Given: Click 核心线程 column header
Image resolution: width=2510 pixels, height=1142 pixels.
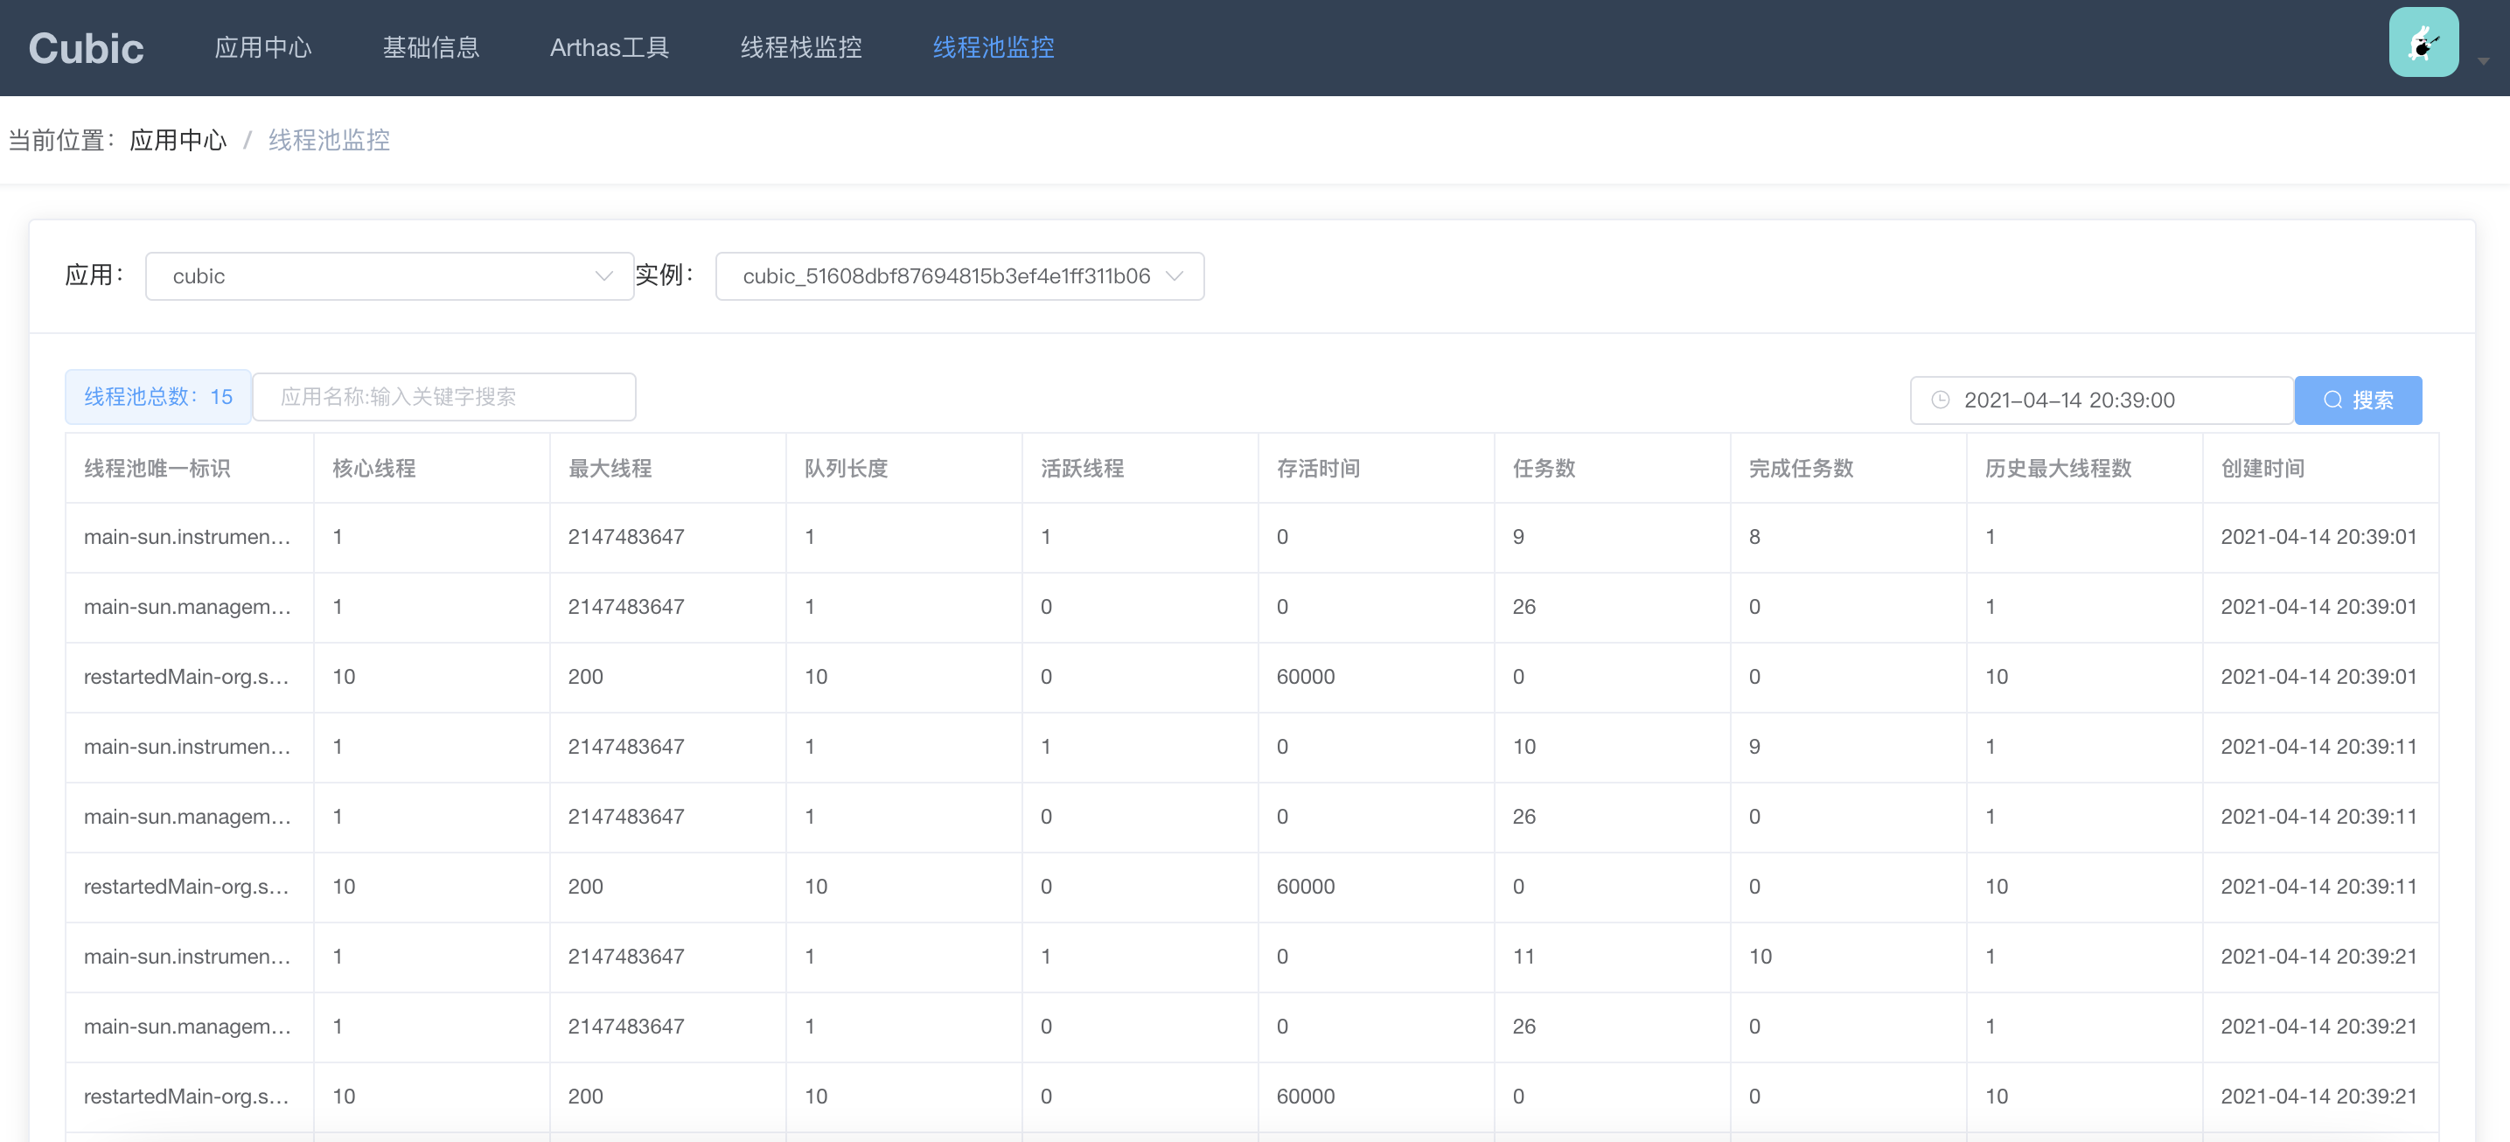Looking at the screenshot, I should pyautogui.click(x=374, y=468).
